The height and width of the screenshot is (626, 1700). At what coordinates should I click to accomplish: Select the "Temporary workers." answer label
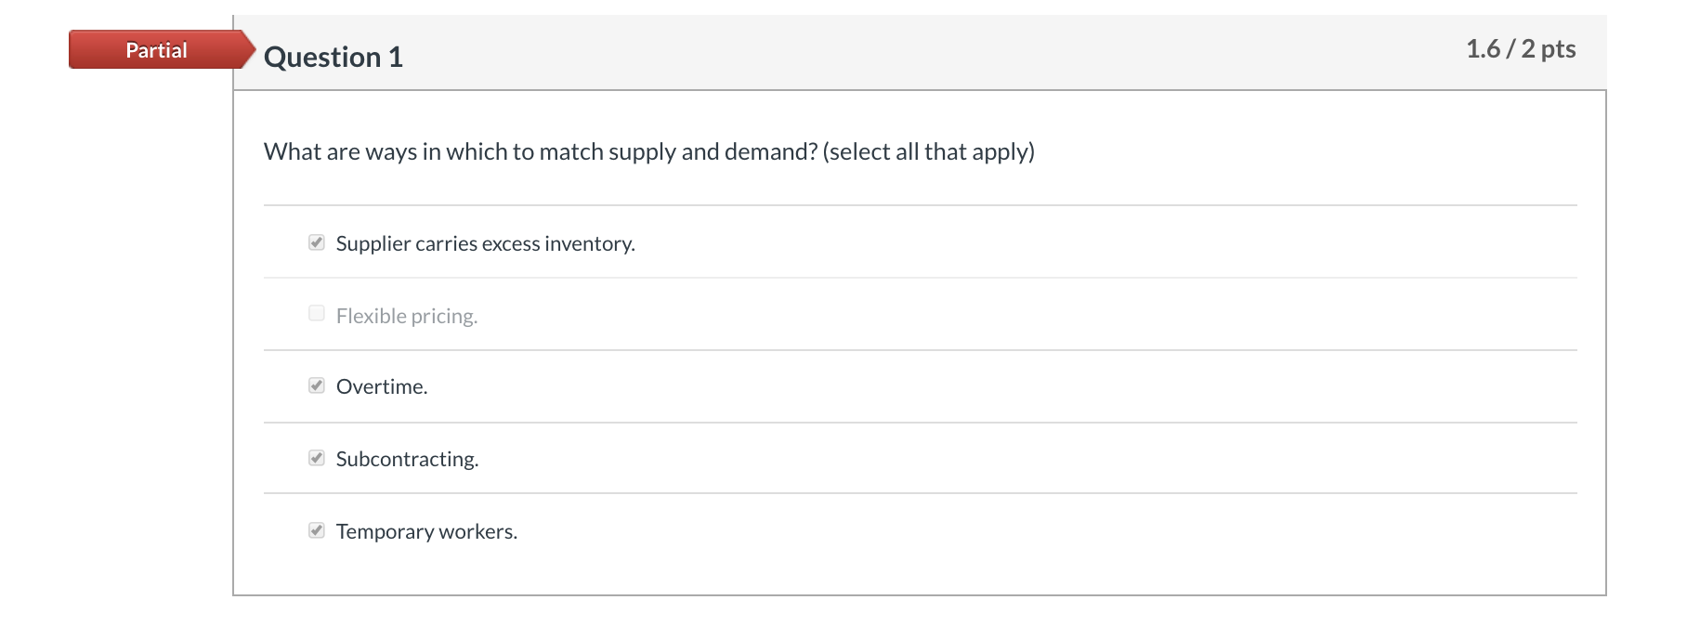426,531
